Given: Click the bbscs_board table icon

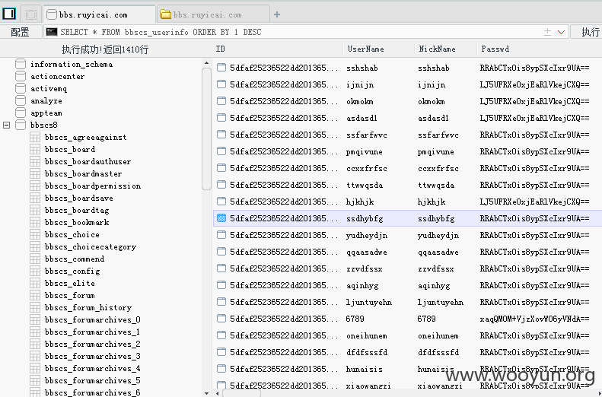Looking at the screenshot, I should (x=35, y=149).
